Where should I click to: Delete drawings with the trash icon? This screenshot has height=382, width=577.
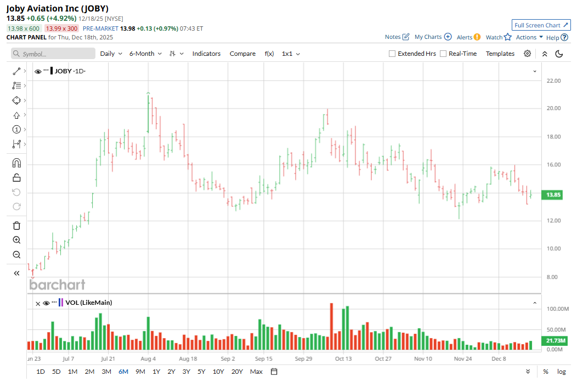point(16,225)
